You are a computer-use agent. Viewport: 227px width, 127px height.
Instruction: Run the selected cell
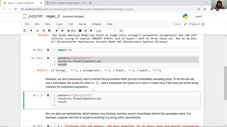(x=72, y=31)
